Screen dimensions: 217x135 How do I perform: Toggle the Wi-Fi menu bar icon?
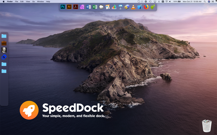point(166,2)
